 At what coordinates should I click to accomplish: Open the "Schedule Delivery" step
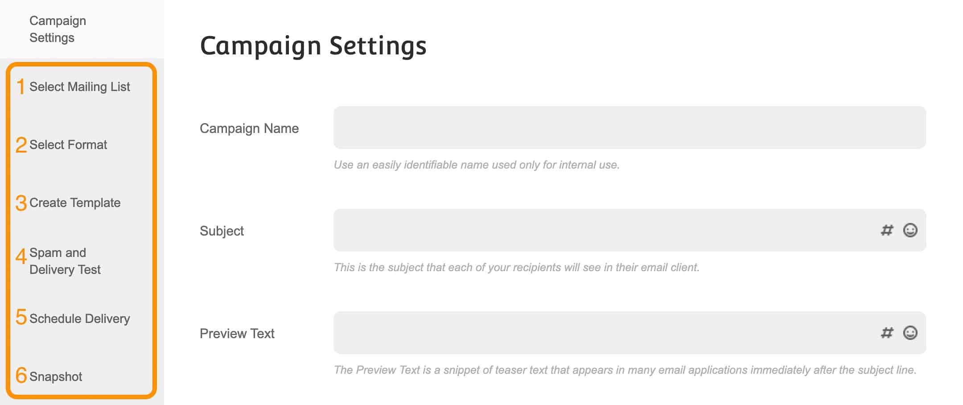click(x=79, y=318)
